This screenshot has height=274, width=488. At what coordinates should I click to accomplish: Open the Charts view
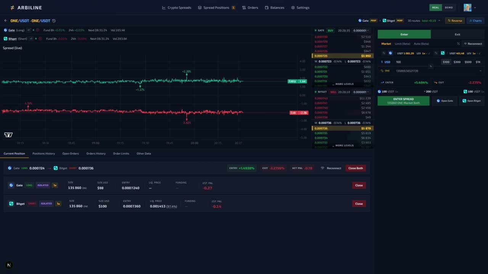[475, 21]
